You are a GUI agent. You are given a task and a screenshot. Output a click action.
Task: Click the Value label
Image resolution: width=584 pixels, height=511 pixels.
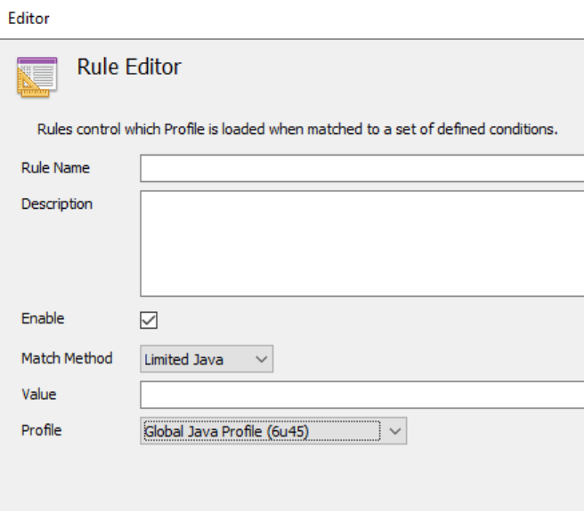click(x=39, y=394)
